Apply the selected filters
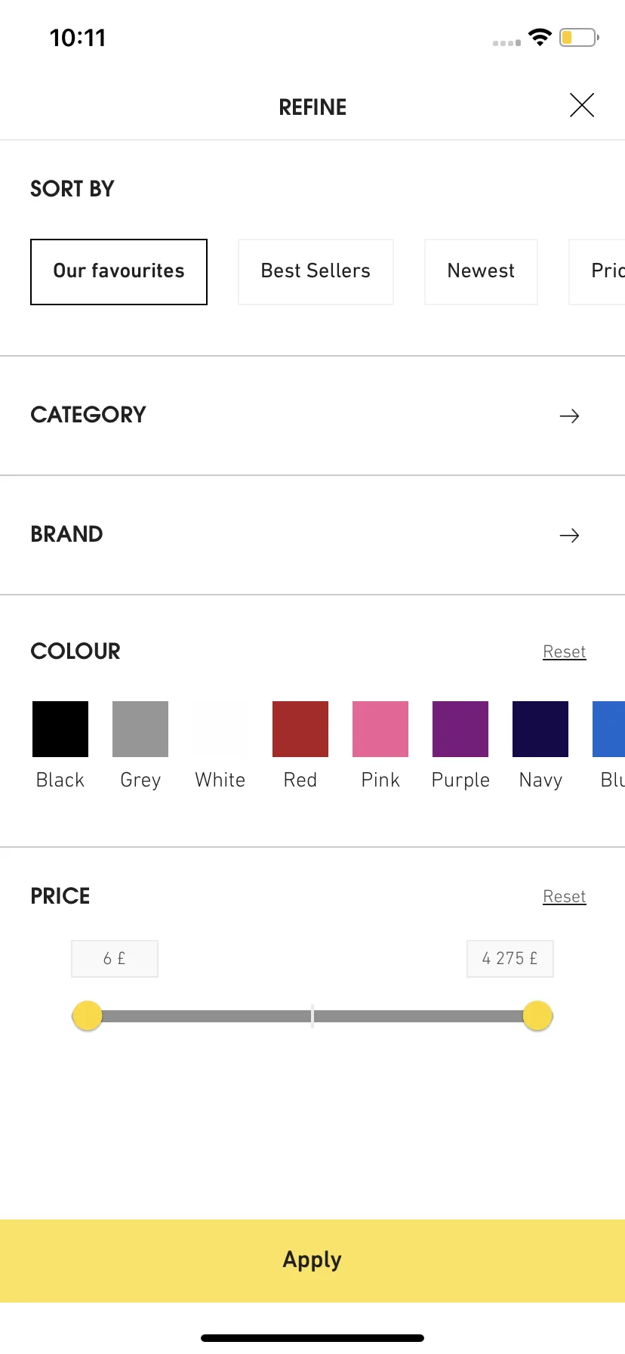The height and width of the screenshot is (1354, 625). coord(312,1260)
